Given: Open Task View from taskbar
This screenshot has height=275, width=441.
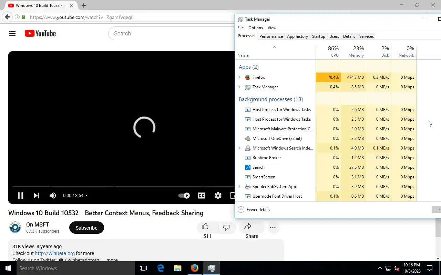Looking at the screenshot, I should click(143, 268).
